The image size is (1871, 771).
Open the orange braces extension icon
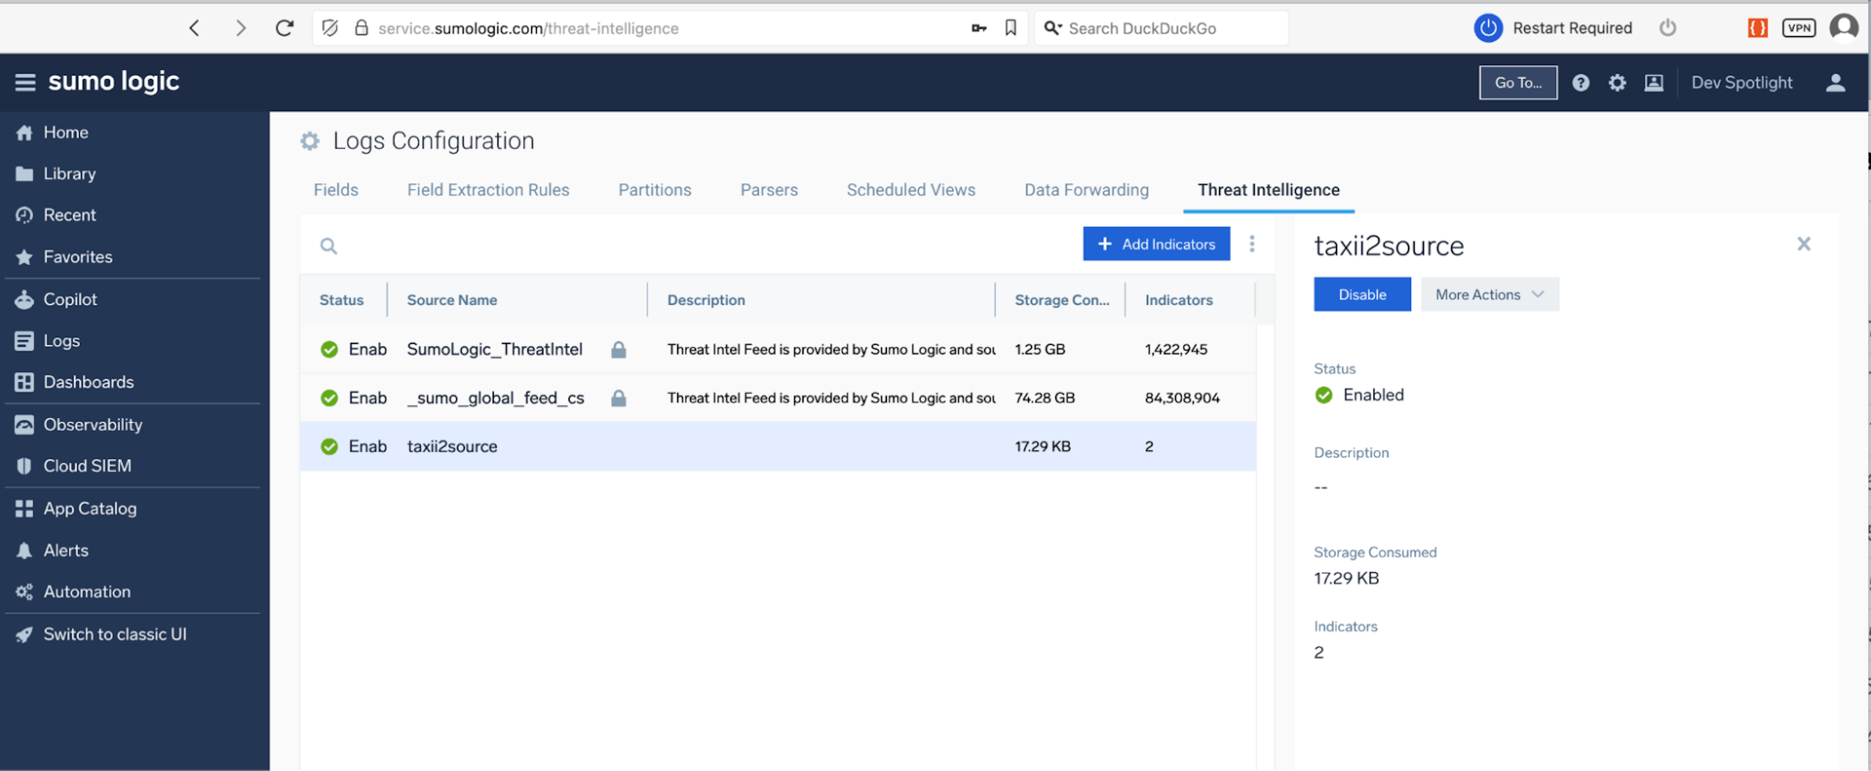[x=1757, y=28]
